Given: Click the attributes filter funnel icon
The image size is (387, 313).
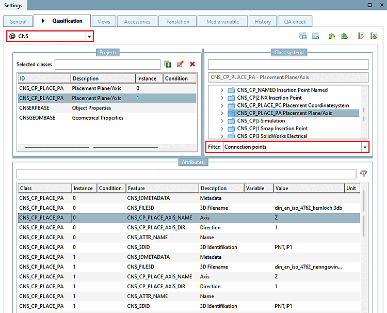Looking at the screenshot, I should (364, 174).
